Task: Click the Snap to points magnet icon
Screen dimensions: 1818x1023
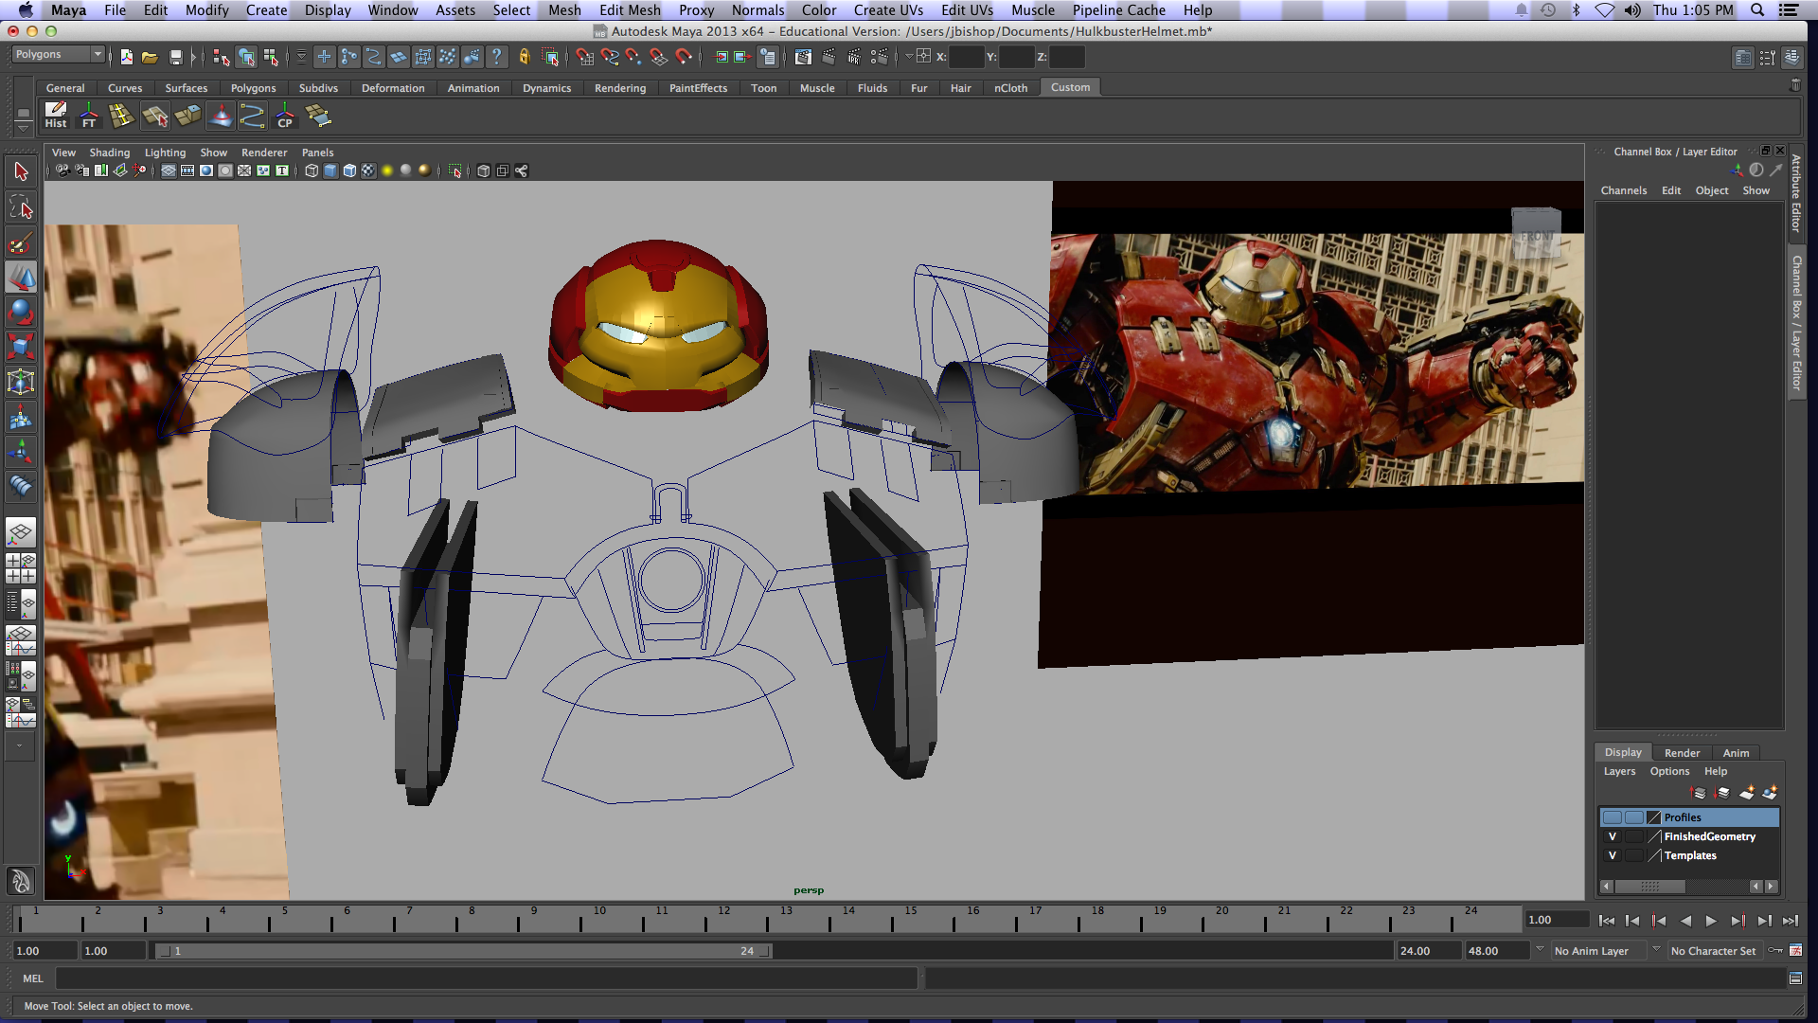Action: tap(633, 57)
